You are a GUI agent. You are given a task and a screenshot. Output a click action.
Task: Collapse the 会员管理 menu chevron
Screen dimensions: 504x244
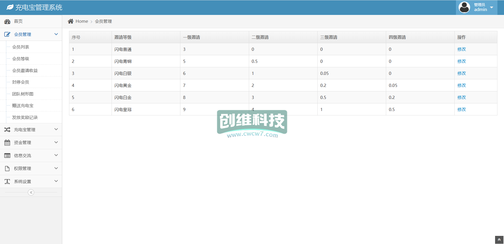pos(56,34)
